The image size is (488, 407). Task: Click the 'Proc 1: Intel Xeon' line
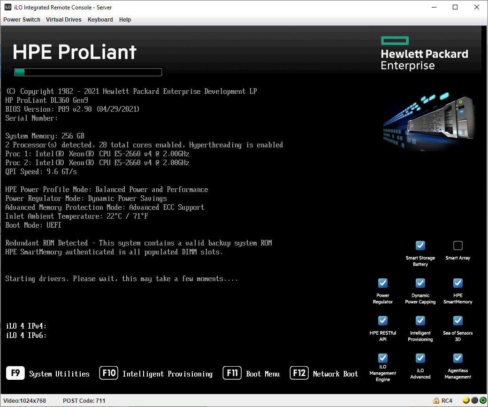coord(98,154)
